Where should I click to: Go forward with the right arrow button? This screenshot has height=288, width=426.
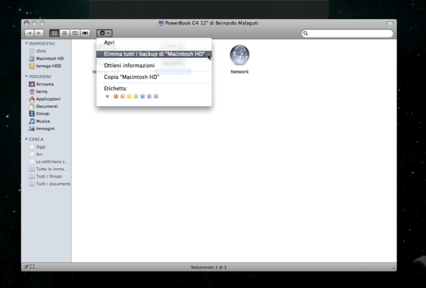pos(39,33)
